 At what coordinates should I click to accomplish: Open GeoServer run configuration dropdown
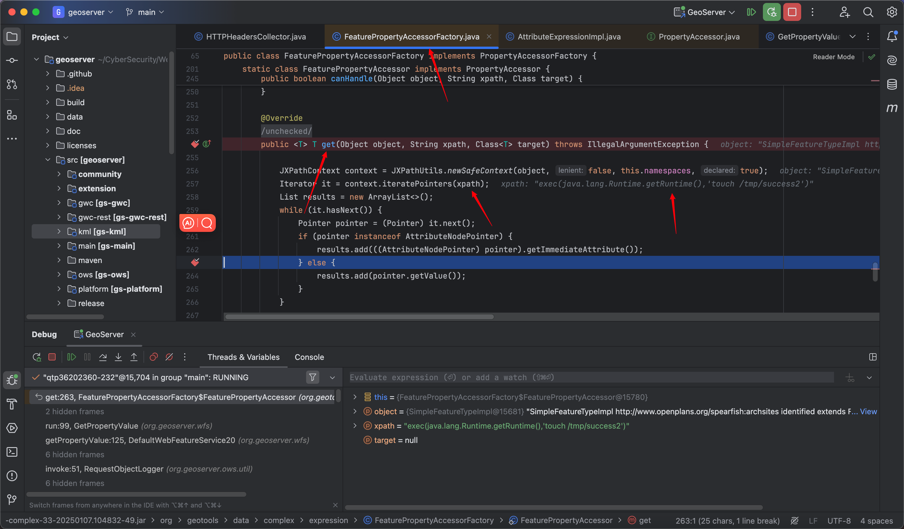(705, 12)
